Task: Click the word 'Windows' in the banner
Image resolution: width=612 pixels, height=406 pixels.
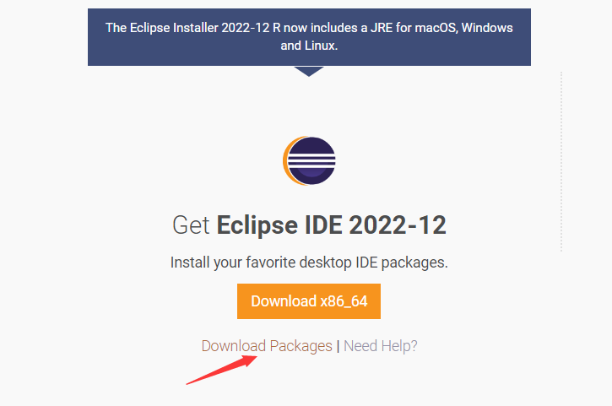Action: [x=485, y=28]
